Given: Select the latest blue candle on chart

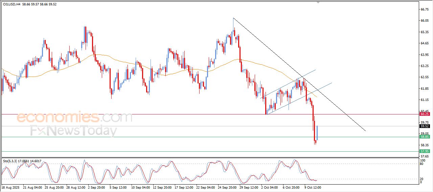Looking at the screenshot, I should [x=317, y=133].
